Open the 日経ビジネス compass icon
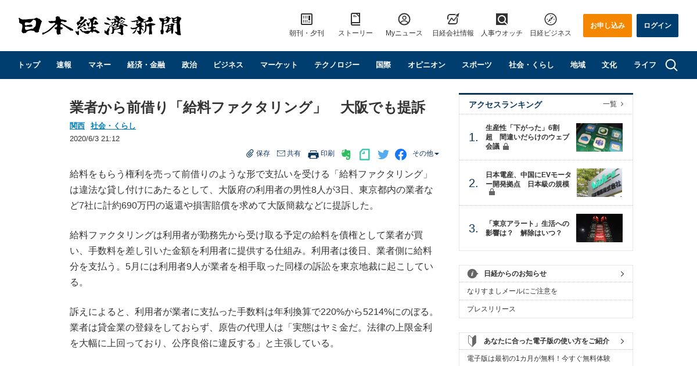 [551, 19]
